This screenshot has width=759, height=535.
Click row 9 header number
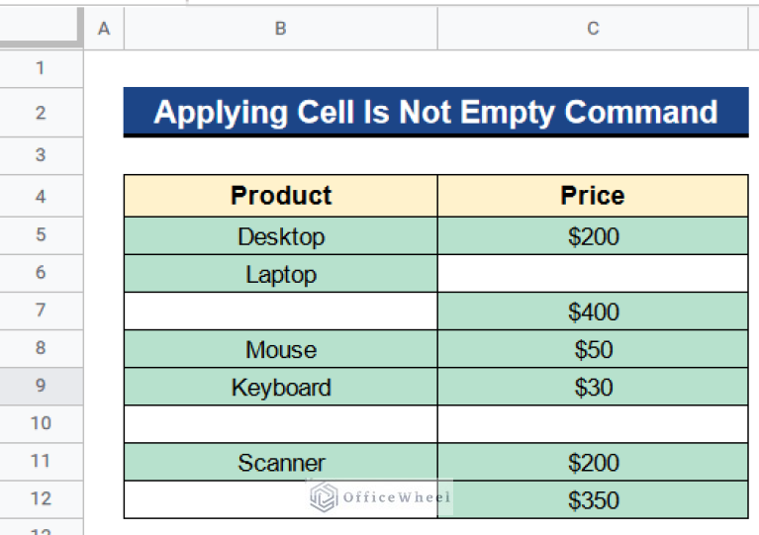41,386
